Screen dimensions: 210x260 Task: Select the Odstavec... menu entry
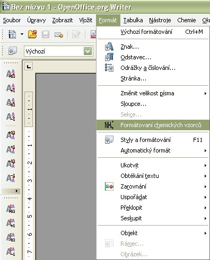(153, 57)
